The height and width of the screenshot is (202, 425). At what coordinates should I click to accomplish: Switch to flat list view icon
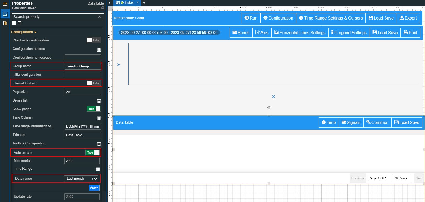(x=14, y=23)
